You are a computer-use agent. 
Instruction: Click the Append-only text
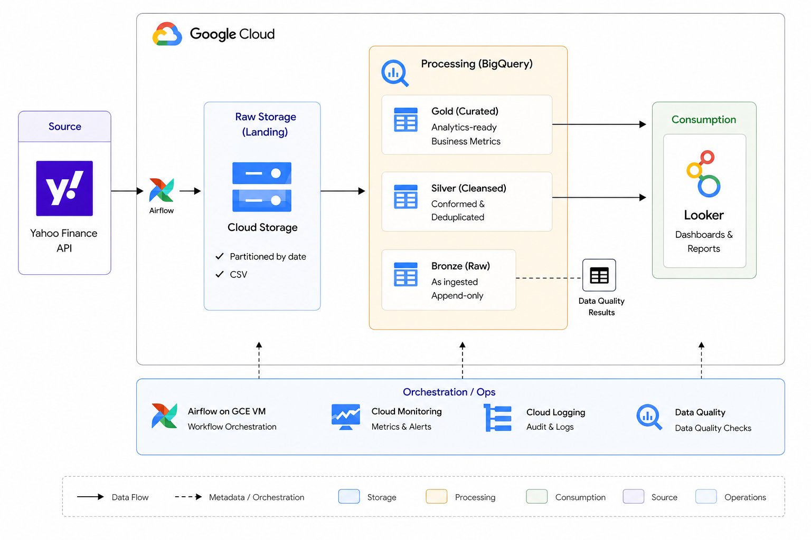point(457,296)
